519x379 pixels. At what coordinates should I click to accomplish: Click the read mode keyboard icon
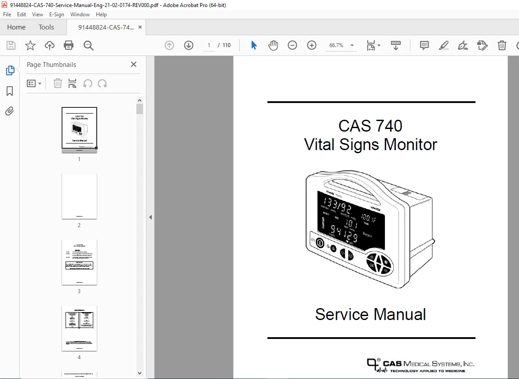(x=395, y=45)
